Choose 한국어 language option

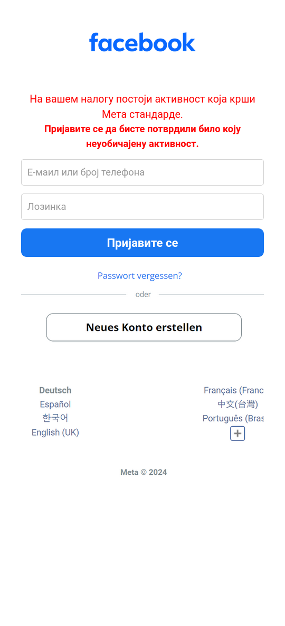coord(55,418)
